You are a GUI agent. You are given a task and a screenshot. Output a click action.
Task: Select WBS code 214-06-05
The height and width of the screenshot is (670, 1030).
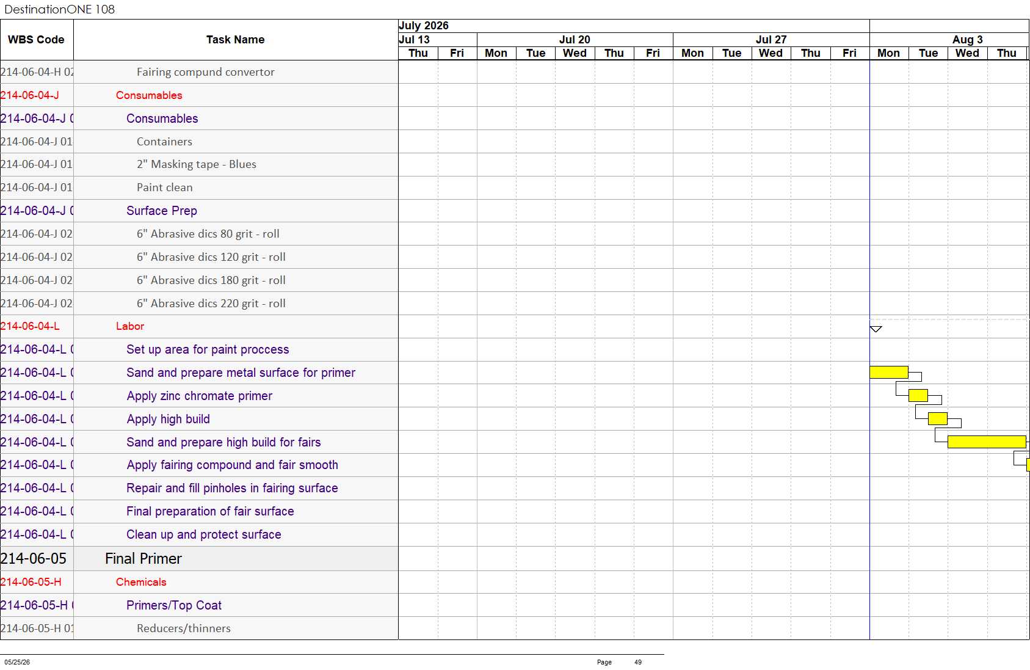[34, 558]
